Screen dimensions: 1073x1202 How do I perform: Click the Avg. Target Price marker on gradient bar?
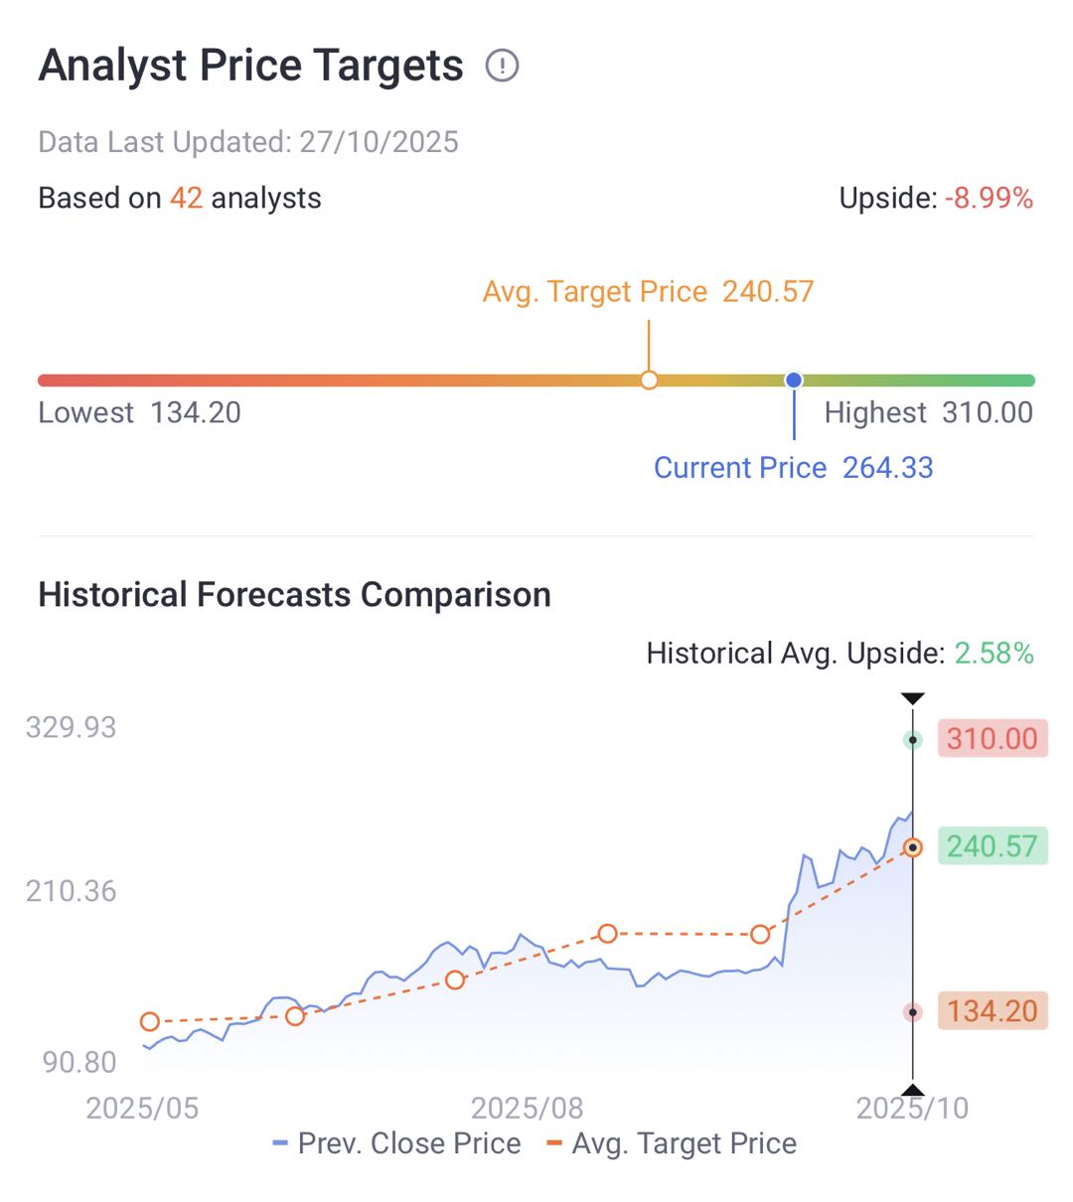pyautogui.click(x=649, y=379)
